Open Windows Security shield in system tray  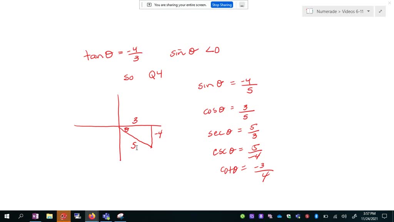click(x=289, y=216)
